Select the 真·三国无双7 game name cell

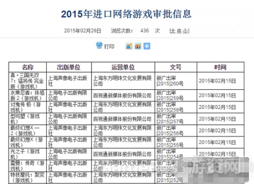click(27, 81)
